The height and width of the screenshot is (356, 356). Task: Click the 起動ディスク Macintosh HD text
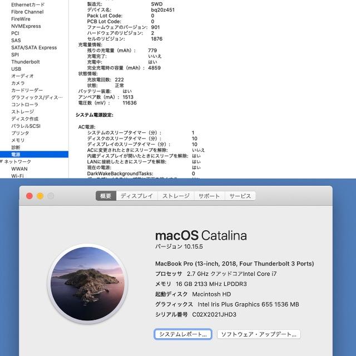(x=193, y=294)
